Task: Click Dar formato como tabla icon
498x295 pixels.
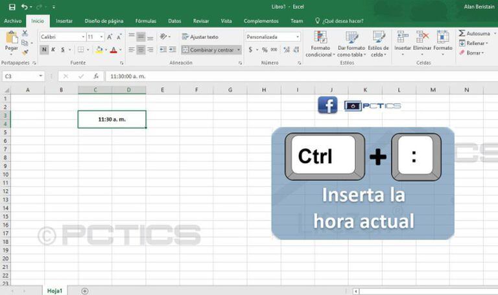Action: (x=351, y=38)
